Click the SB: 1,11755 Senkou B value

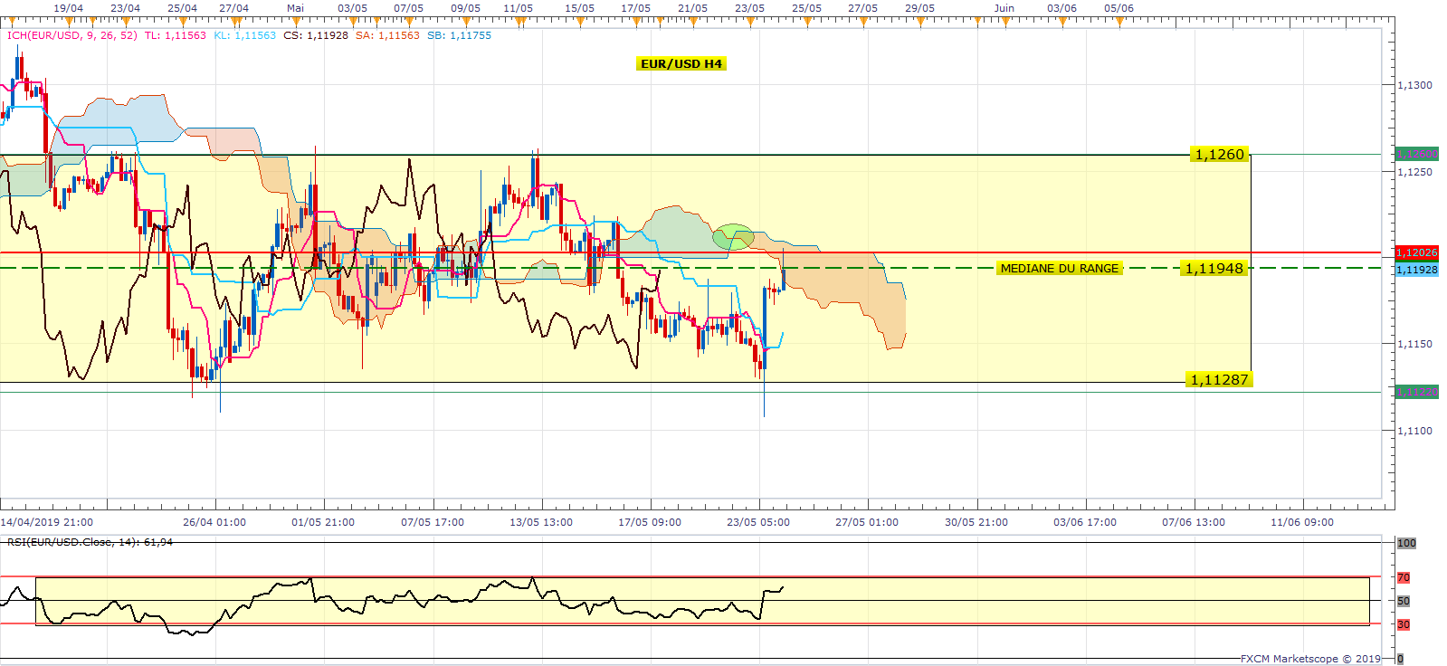coord(460,35)
